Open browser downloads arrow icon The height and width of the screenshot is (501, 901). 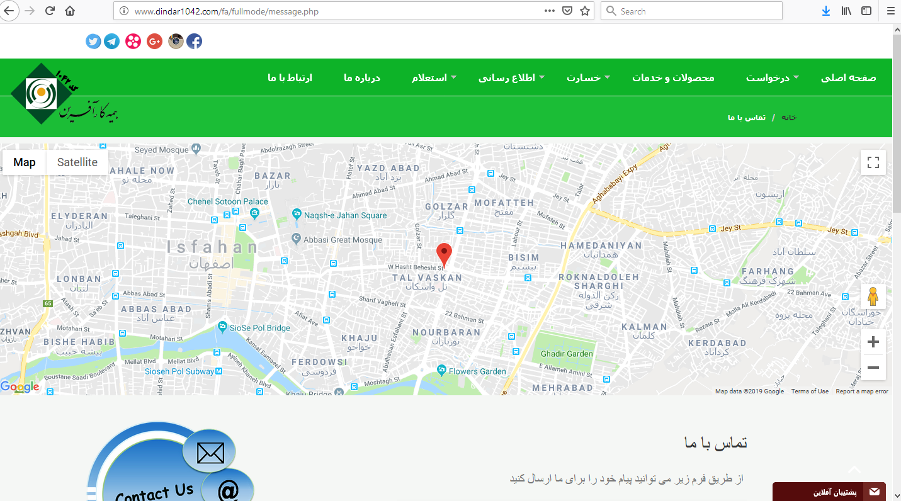pyautogui.click(x=826, y=11)
